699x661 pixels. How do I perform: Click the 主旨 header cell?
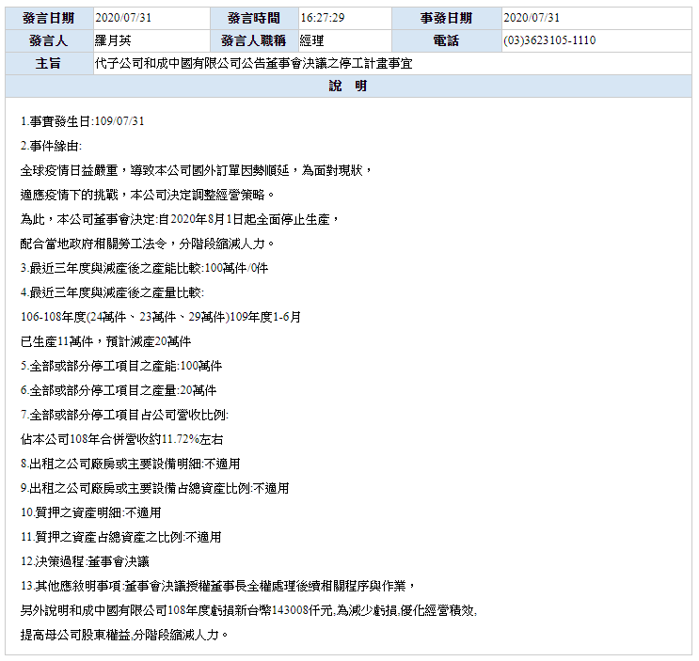tap(49, 63)
